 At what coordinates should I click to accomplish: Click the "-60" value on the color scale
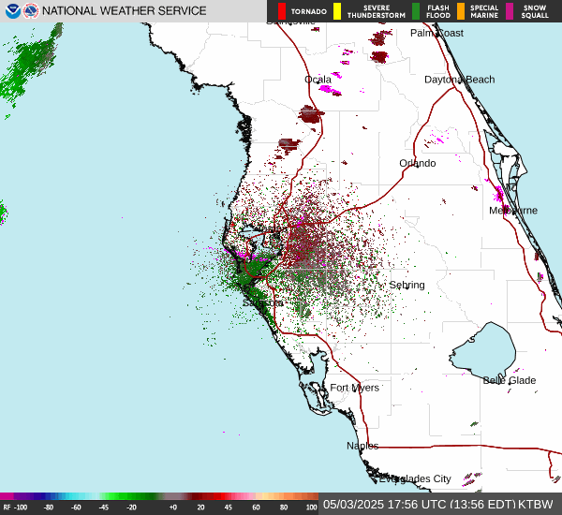(76, 508)
